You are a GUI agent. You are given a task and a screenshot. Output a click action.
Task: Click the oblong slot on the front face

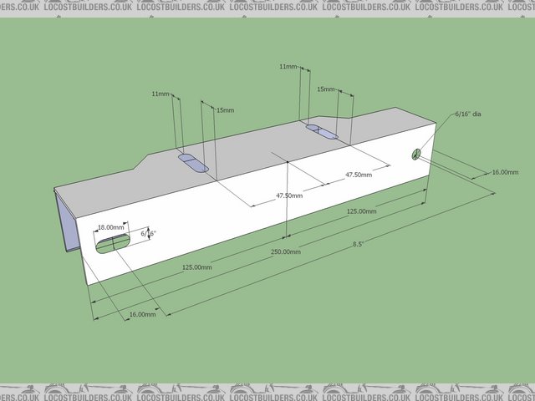113,243
